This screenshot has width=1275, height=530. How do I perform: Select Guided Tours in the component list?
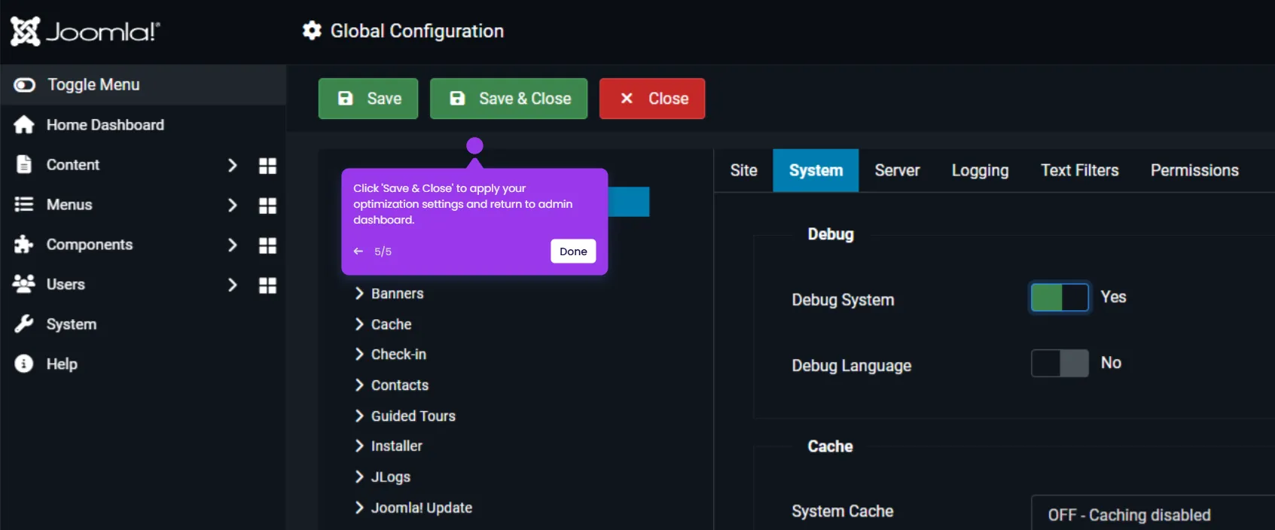pos(413,416)
